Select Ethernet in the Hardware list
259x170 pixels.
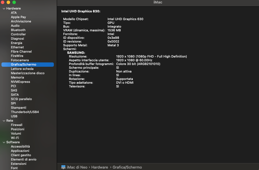[x=17, y=47]
